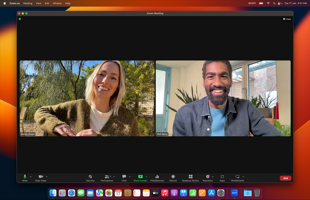Open the Window menu in menu bar
Viewport: 310px width, 200px height.
point(57,3)
